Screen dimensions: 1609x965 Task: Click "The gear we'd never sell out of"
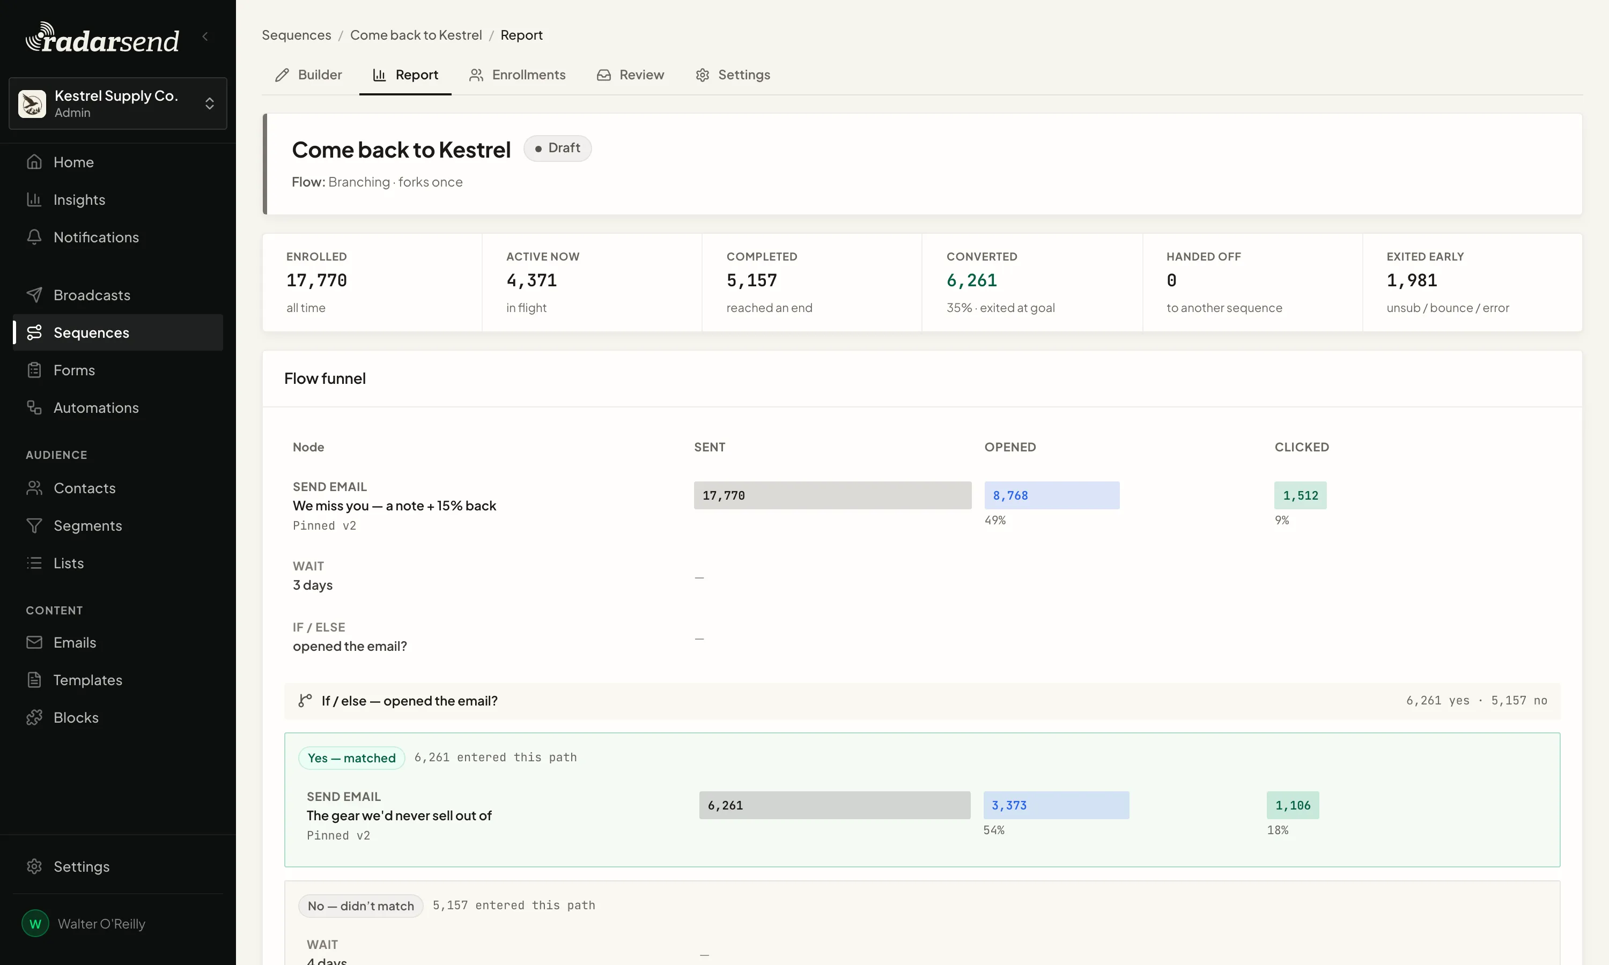pyautogui.click(x=400, y=816)
